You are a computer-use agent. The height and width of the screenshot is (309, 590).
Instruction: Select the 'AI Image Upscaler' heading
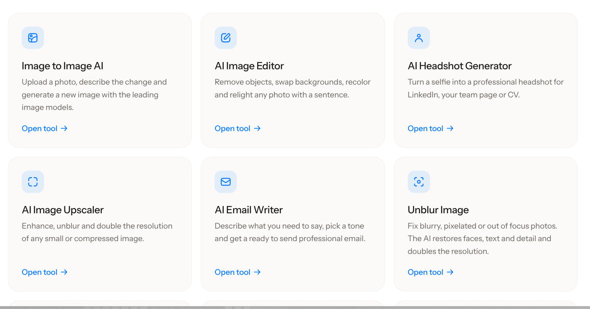point(63,210)
